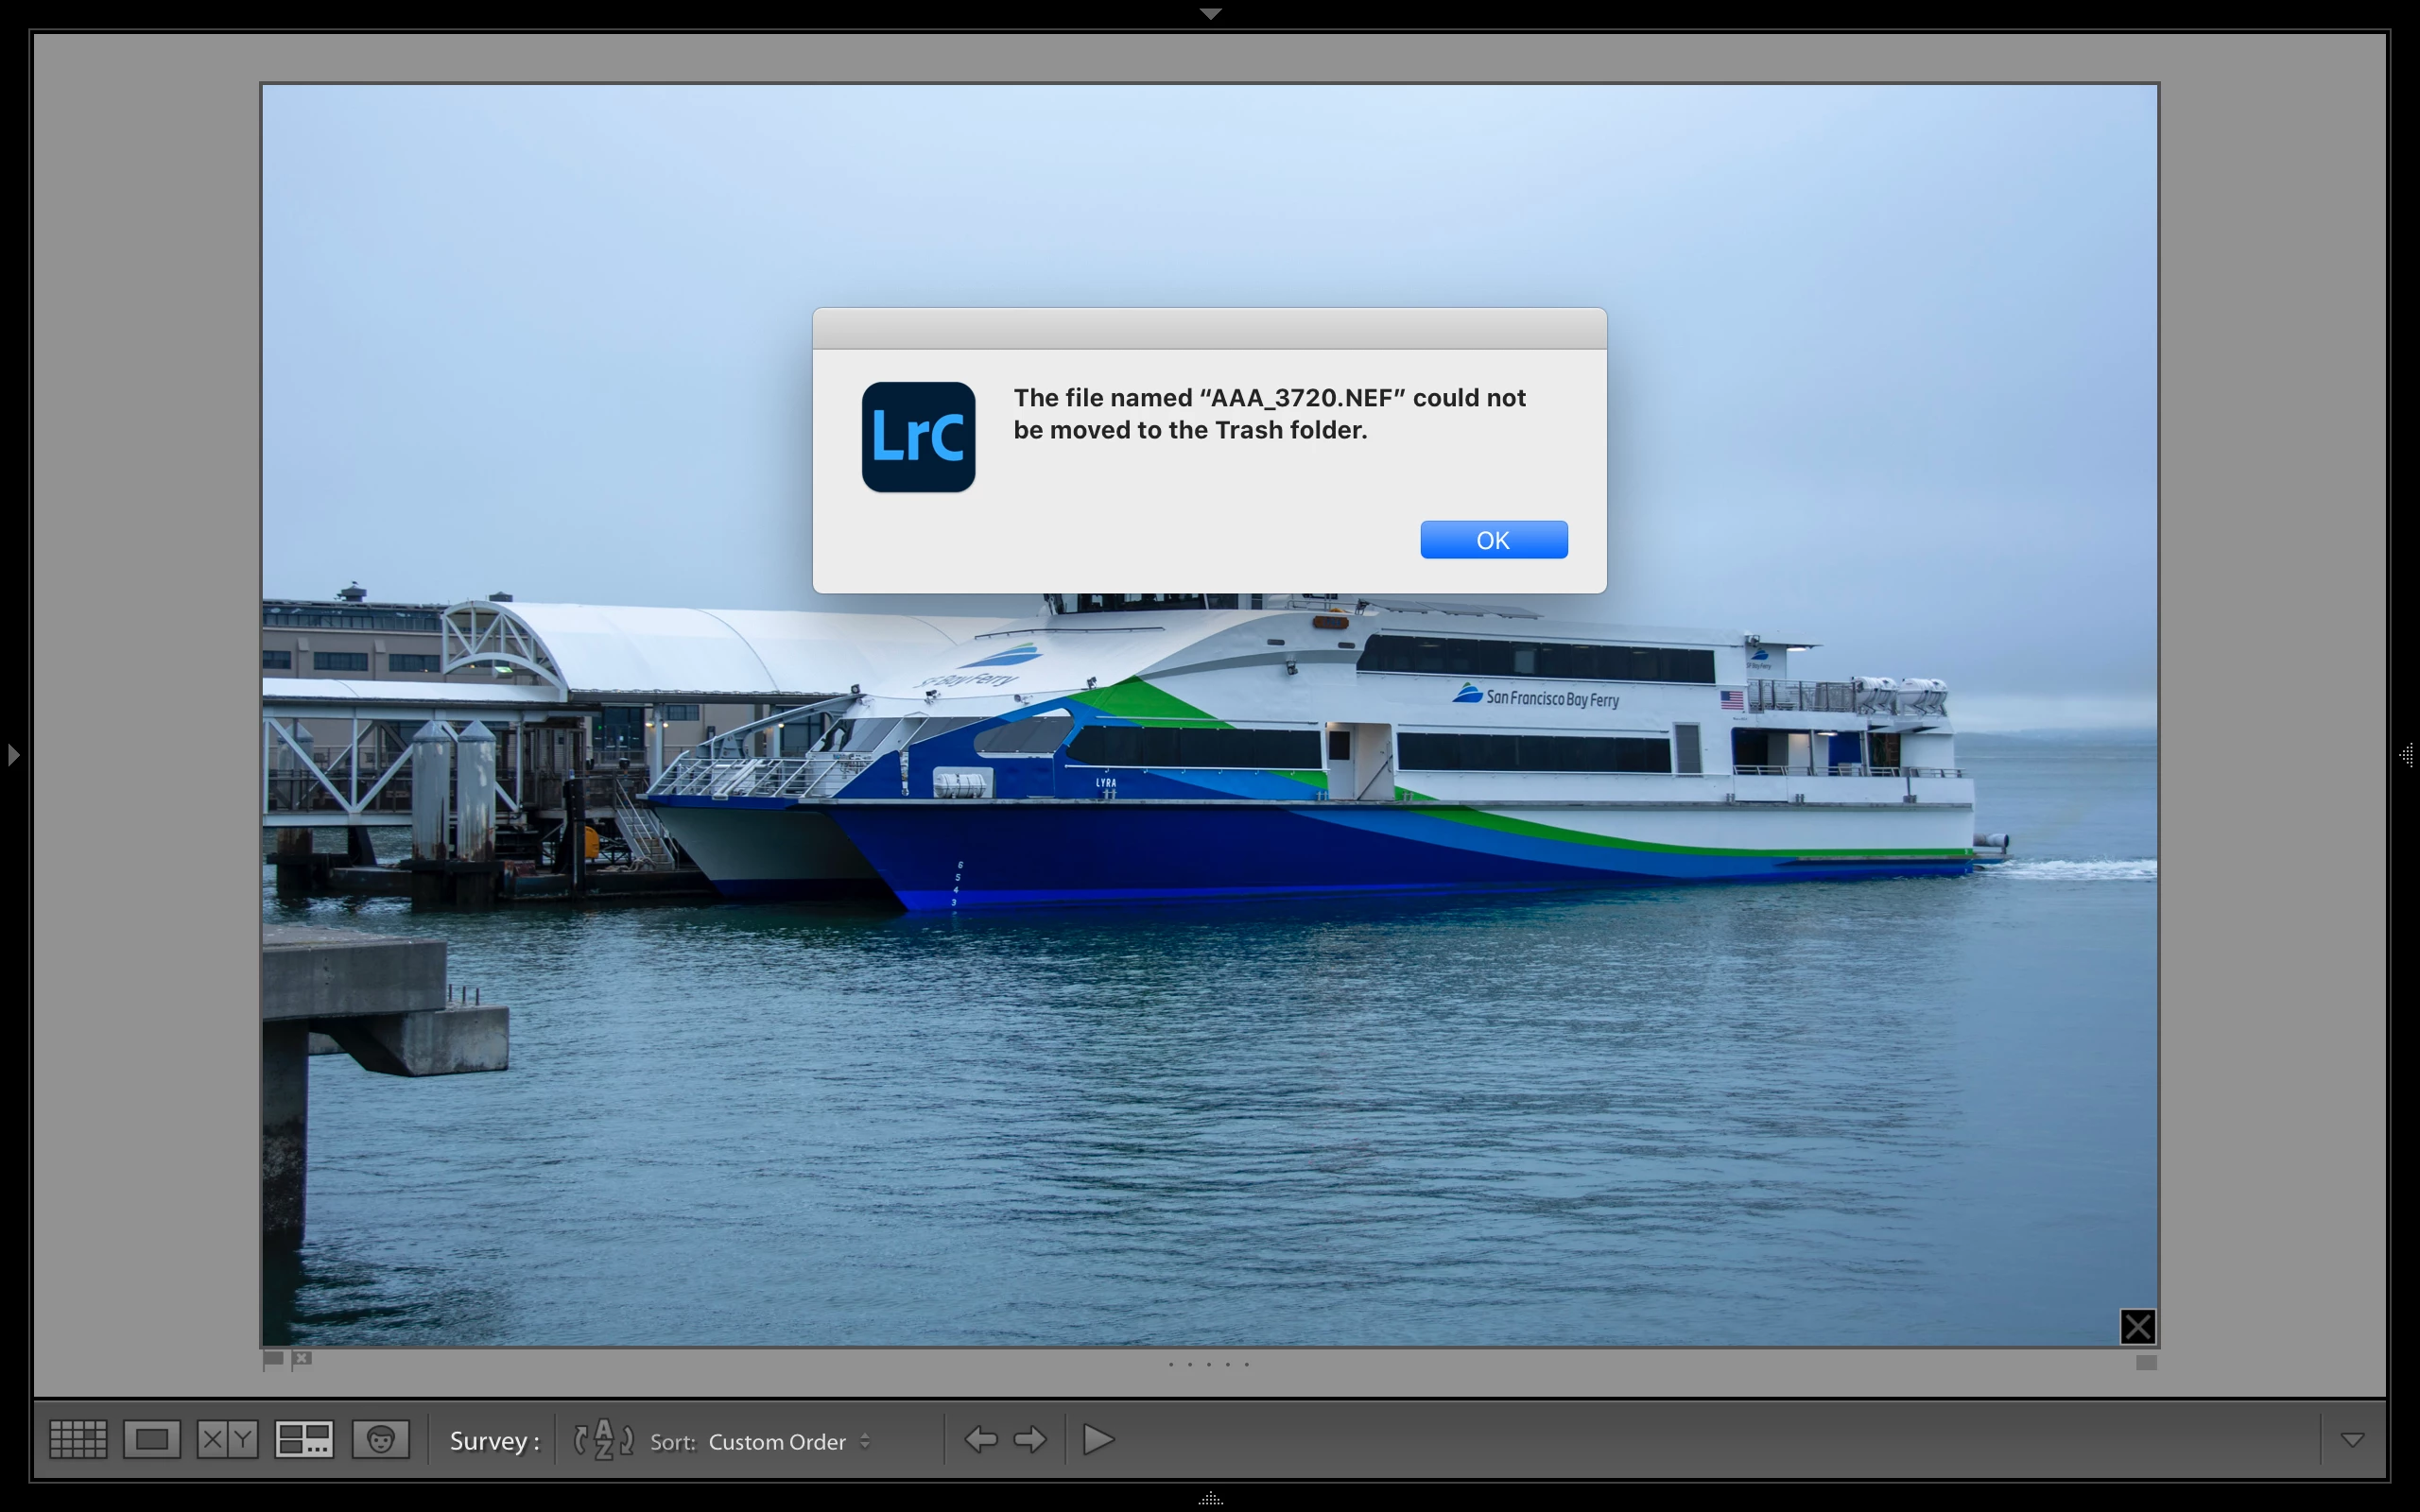This screenshot has height=1512, width=2420.
Task: Select the Survey view icon
Action: pos(304,1440)
